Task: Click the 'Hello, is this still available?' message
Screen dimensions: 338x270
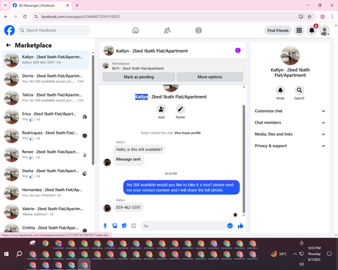Action: (x=139, y=149)
